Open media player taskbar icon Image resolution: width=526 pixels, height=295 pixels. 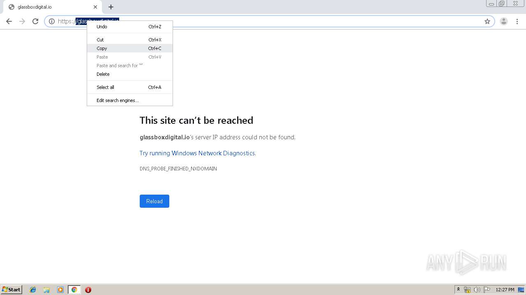point(60,290)
